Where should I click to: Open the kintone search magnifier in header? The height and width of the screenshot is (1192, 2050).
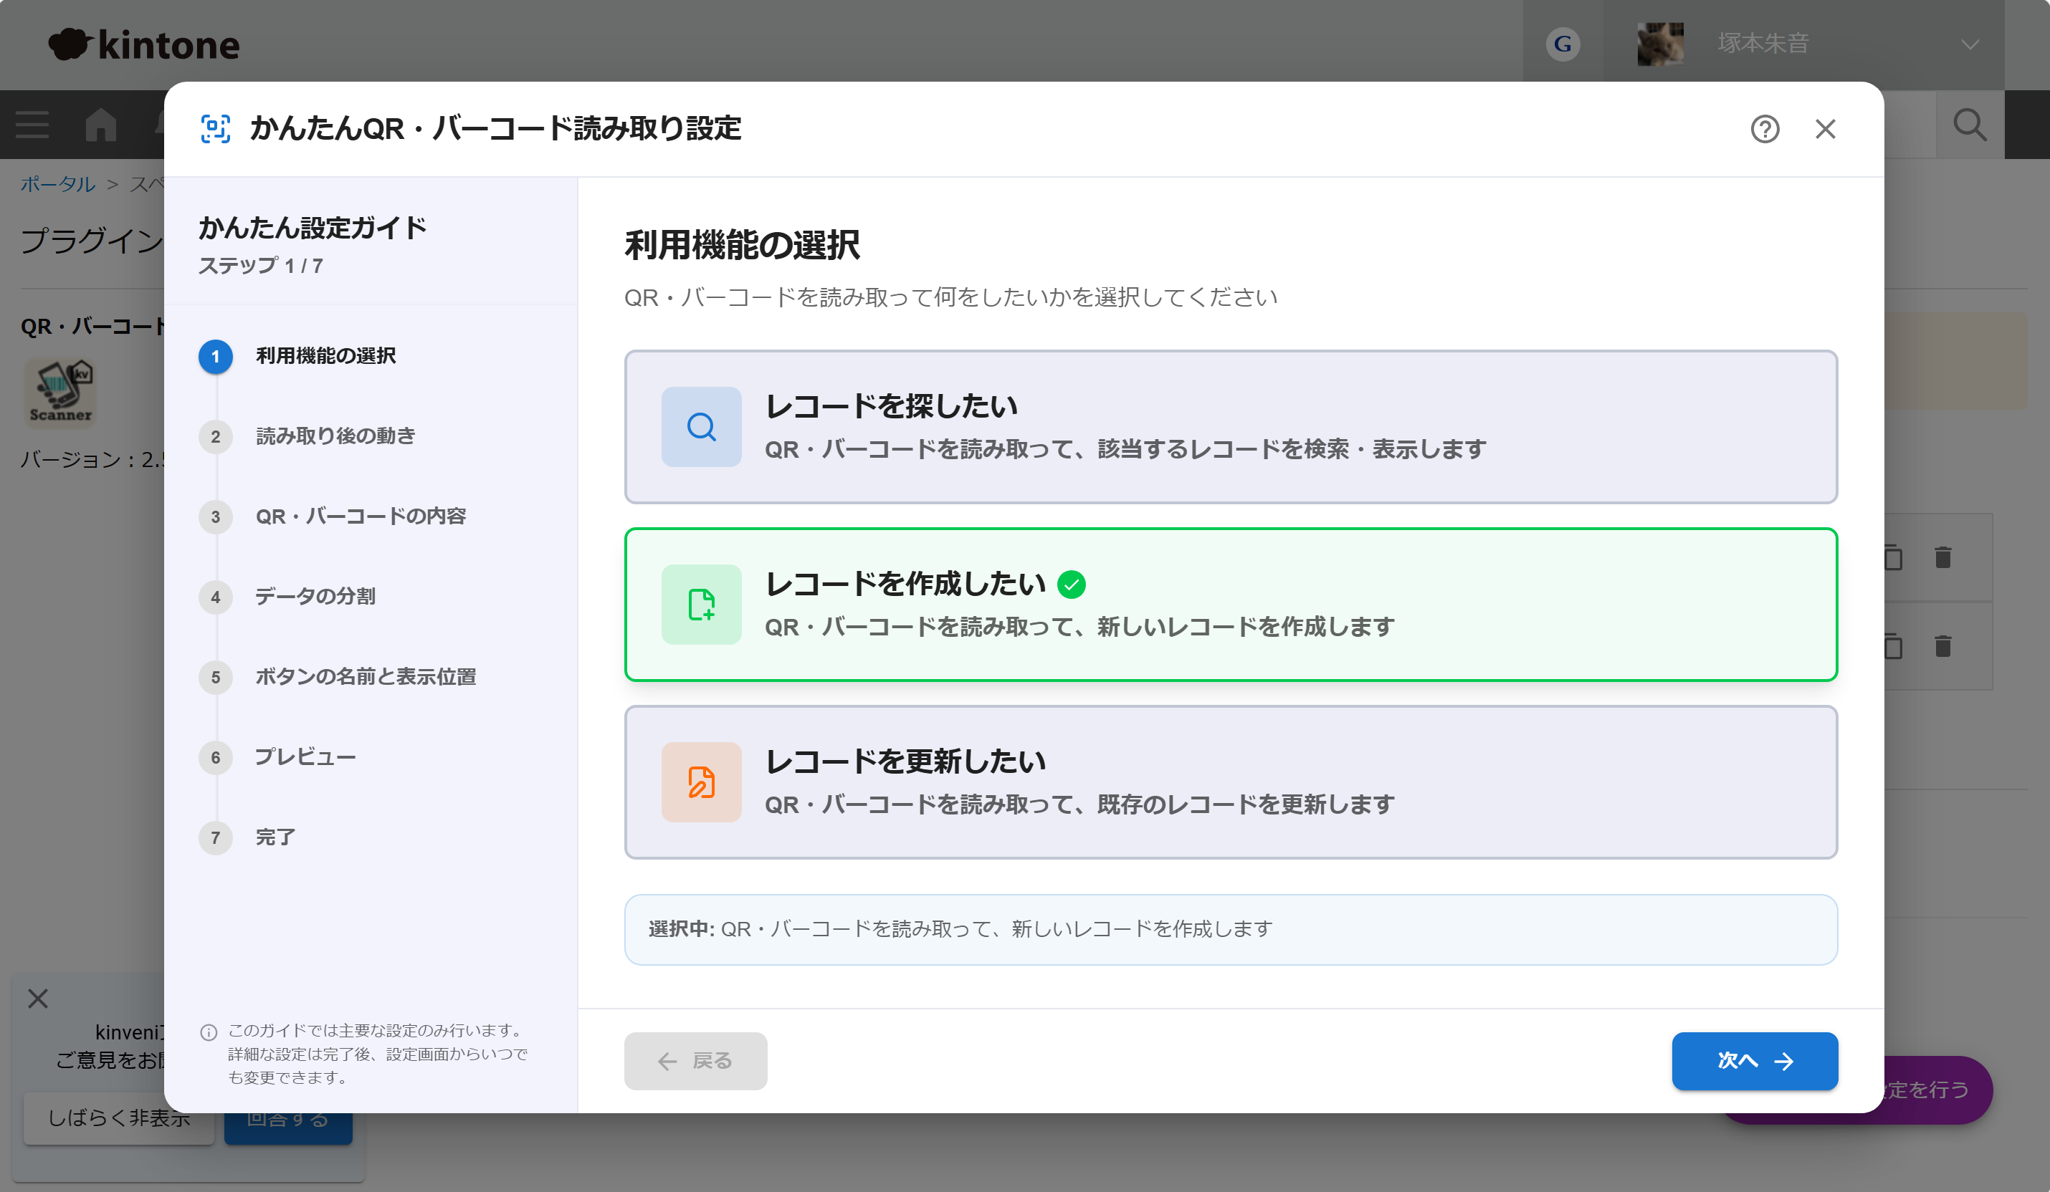point(1970,125)
